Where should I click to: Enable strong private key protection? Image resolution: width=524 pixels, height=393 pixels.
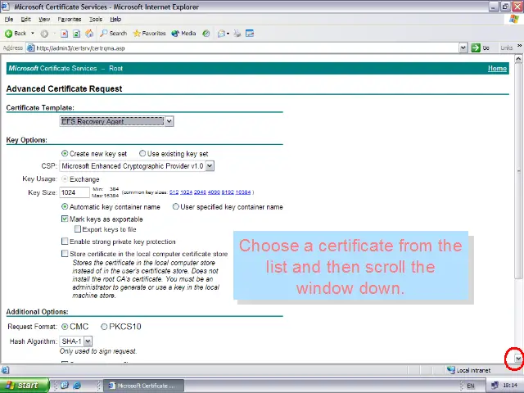(x=65, y=242)
